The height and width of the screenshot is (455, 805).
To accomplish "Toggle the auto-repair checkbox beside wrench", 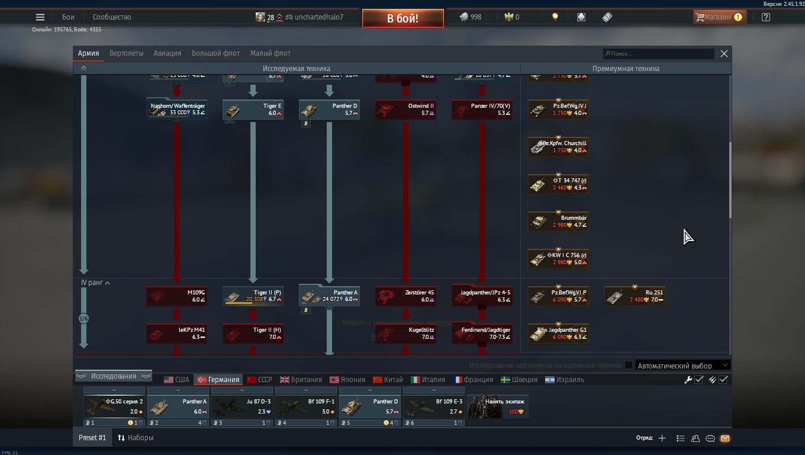I will [x=699, y=380].
